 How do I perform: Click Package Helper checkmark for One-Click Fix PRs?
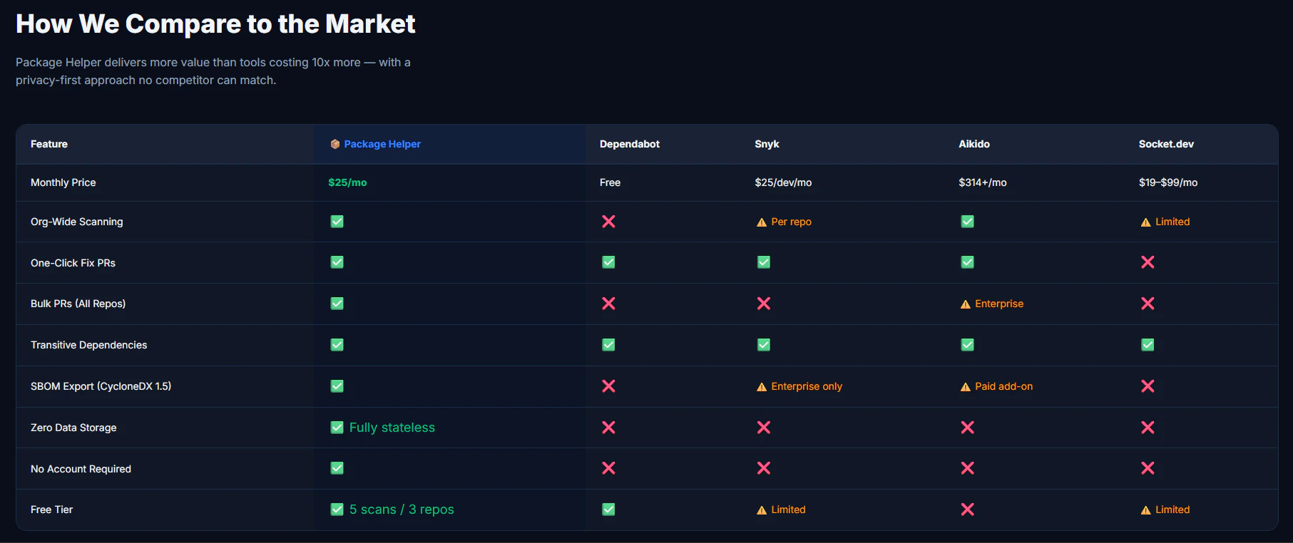(337, 262)
